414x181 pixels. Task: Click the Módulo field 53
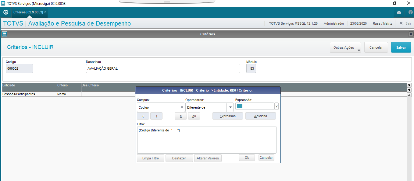click(251, 68)
